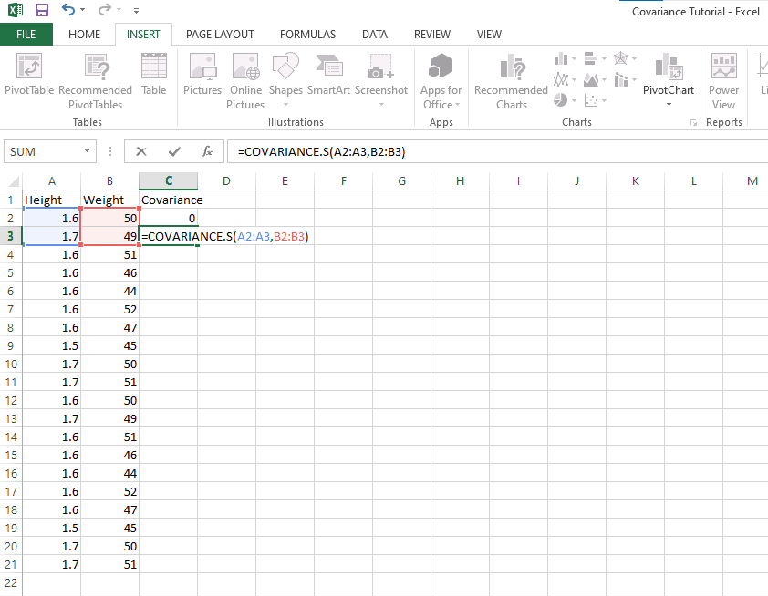Click the Table insert icon
768x596 pixels.
point(154,67)
